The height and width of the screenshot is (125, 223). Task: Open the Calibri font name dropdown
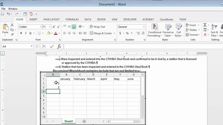click(40, 27)
